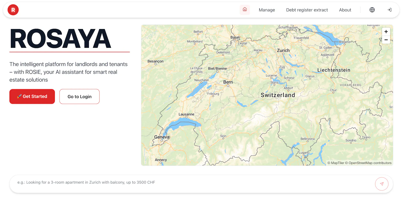This screenshot has height=201, width=402.
Task: Go to the About page
Action: [x=345, y=10]
